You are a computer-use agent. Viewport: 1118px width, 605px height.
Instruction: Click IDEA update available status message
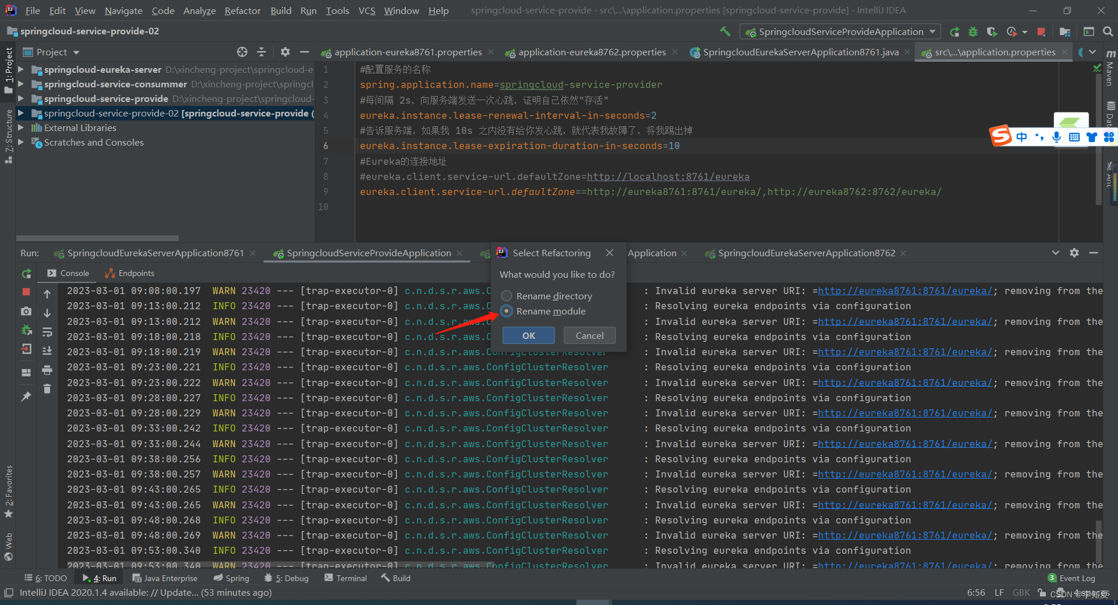146,593
